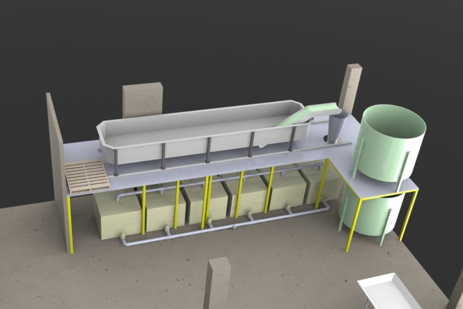Select the long grey floor drain pipe
This screenshot has width=463, height=309.
point(226,226)
